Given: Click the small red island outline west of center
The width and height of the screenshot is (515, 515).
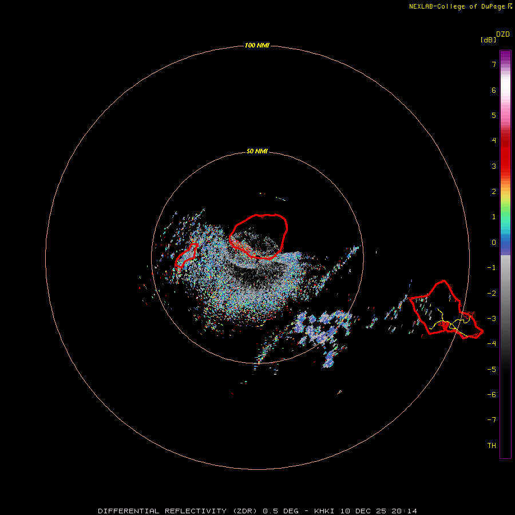Looking at the screenshot, I should click(186, 256).
